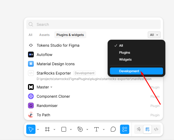Click Plugin label on To Path row

155,115
